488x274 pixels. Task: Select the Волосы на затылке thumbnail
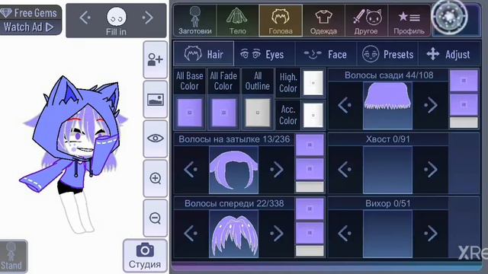[234, 170]
